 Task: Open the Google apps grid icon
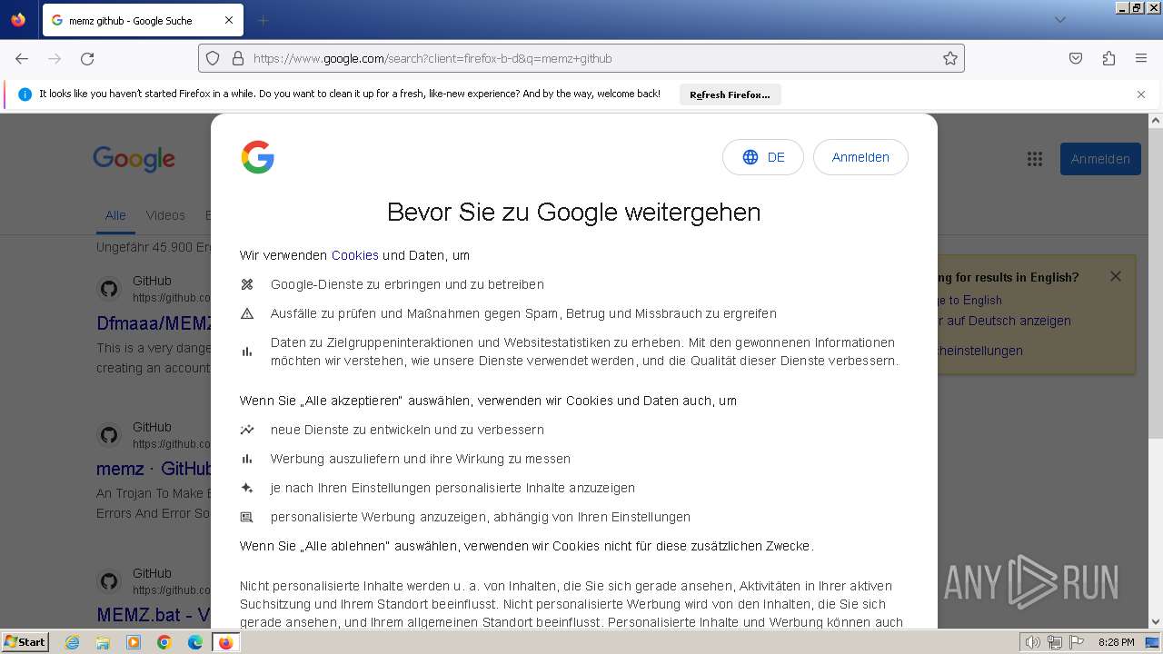coord(1035,159)
